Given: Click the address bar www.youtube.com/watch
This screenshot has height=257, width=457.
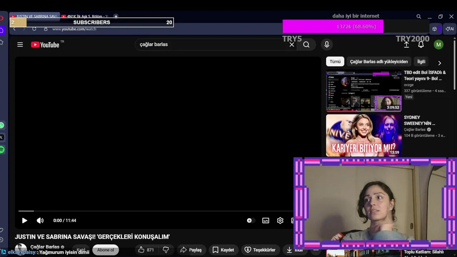Looking at the screenshot, I should click(x=74, y=29).
